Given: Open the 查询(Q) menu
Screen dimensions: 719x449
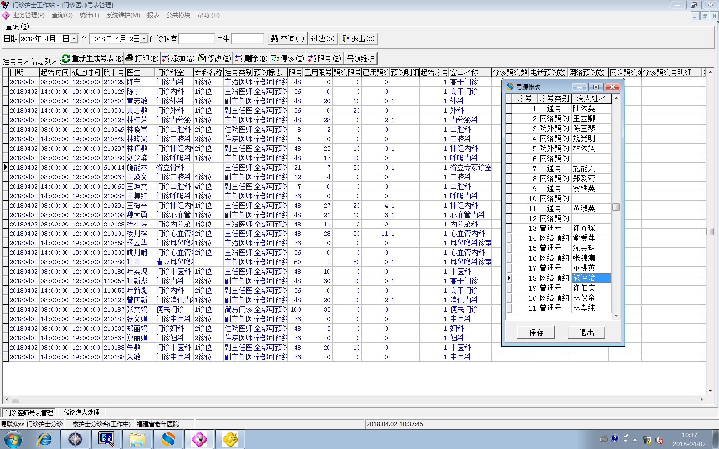Looking at the screenshot, I should tap(62, 15).
